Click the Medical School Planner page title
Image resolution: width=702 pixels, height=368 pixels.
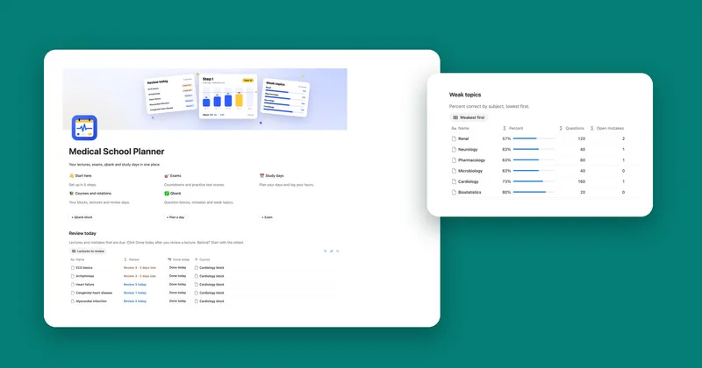point(117,152)
